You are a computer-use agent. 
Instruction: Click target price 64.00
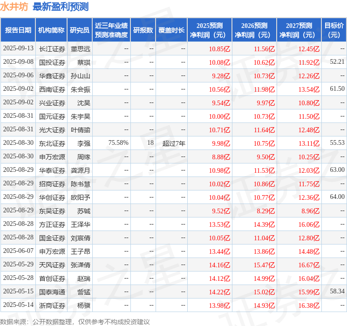click(x=337, y=197)
